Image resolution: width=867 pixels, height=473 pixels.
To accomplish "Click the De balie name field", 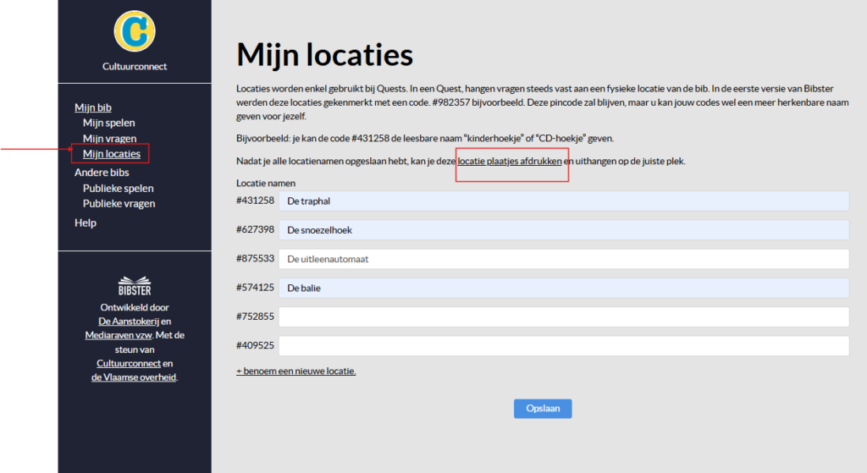I will click(x=564, y=288).
